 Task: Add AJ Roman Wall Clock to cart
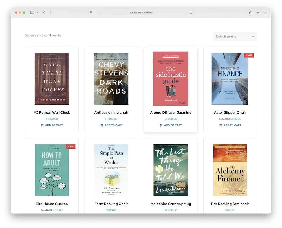pyautogui.click(x=52, y=125)
